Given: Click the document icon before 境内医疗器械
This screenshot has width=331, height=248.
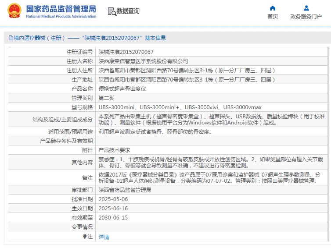Looking at the screenshot, I should click(11, 38).
